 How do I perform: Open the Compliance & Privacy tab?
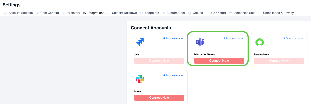coord(278,13)
